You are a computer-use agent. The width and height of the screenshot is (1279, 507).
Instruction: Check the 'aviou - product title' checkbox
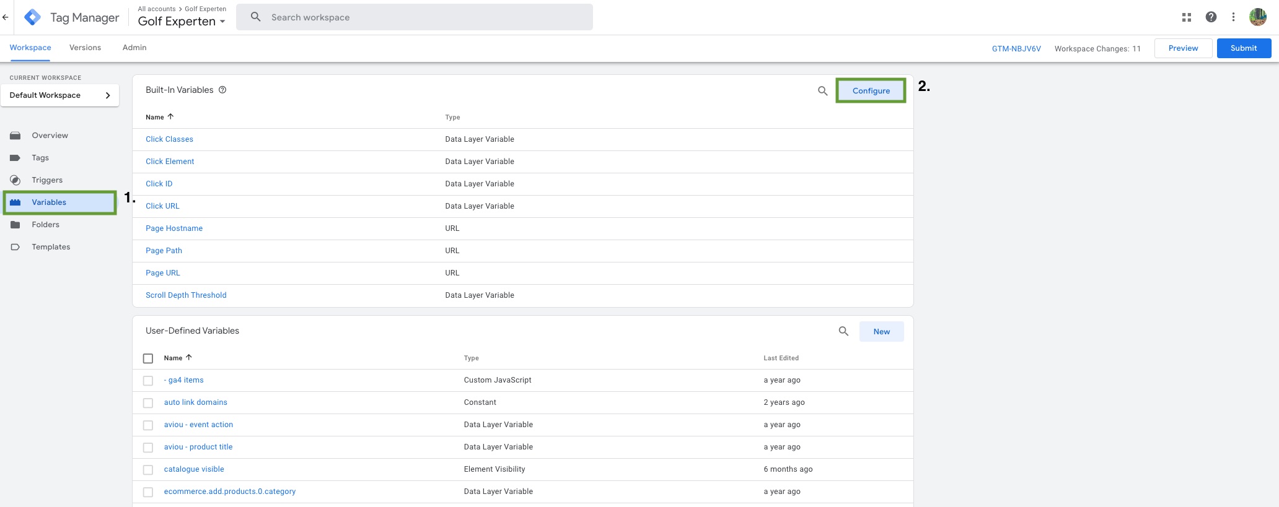point(148,448)
